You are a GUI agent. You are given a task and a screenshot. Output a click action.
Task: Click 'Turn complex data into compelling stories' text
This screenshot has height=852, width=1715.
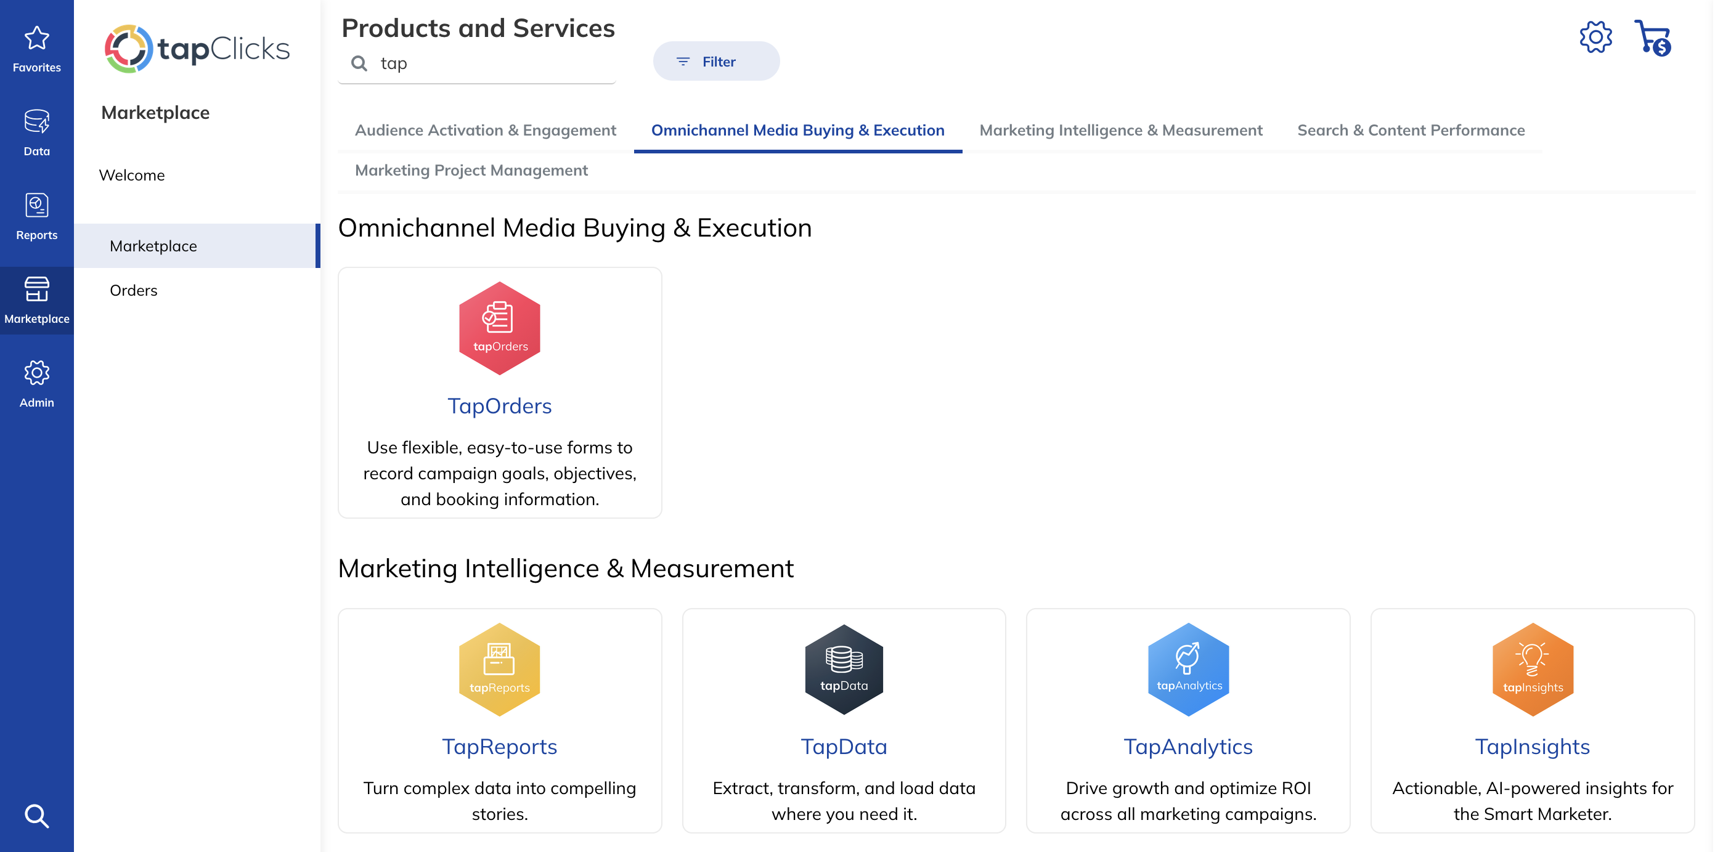(x=499, y=801)
